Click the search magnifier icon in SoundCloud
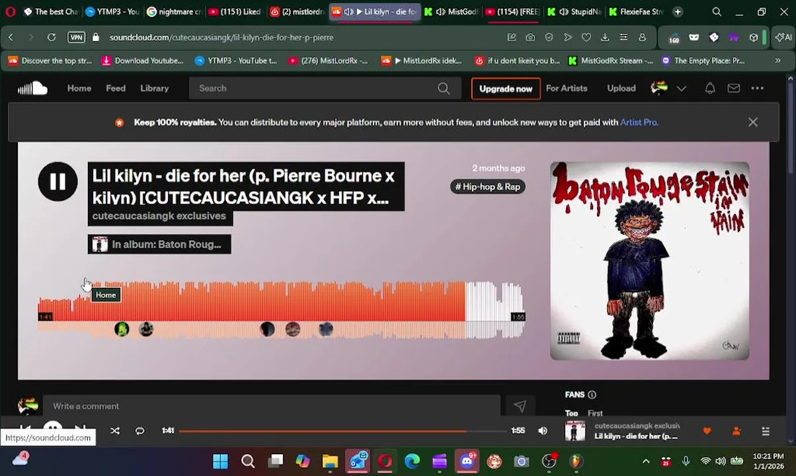This screenshot has height=476, width=796. click(x=444, y=88)
